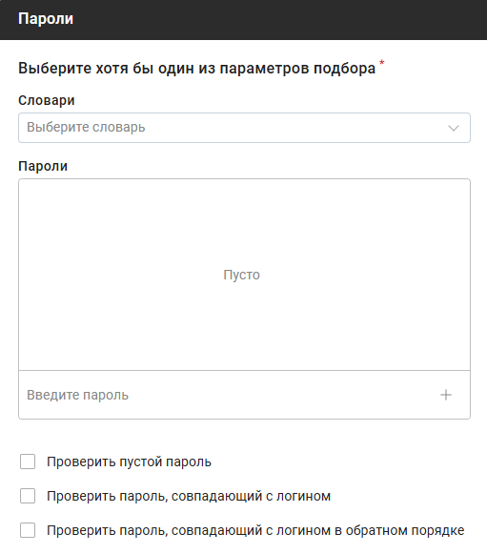Click the 'Пароли' label above the list
This screenshot has width=487, height=554.
pyautogui.click(x=43, y=166)
